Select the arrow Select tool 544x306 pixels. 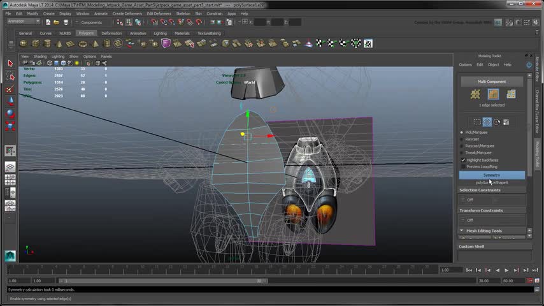point(10,63)
